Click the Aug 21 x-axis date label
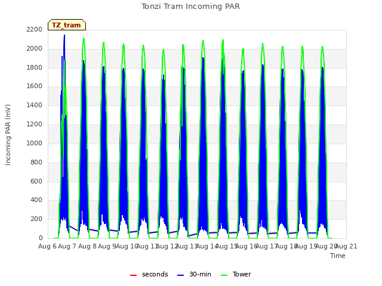 346,246
